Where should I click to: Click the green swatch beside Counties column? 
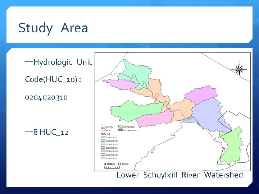tap(121, 126)
